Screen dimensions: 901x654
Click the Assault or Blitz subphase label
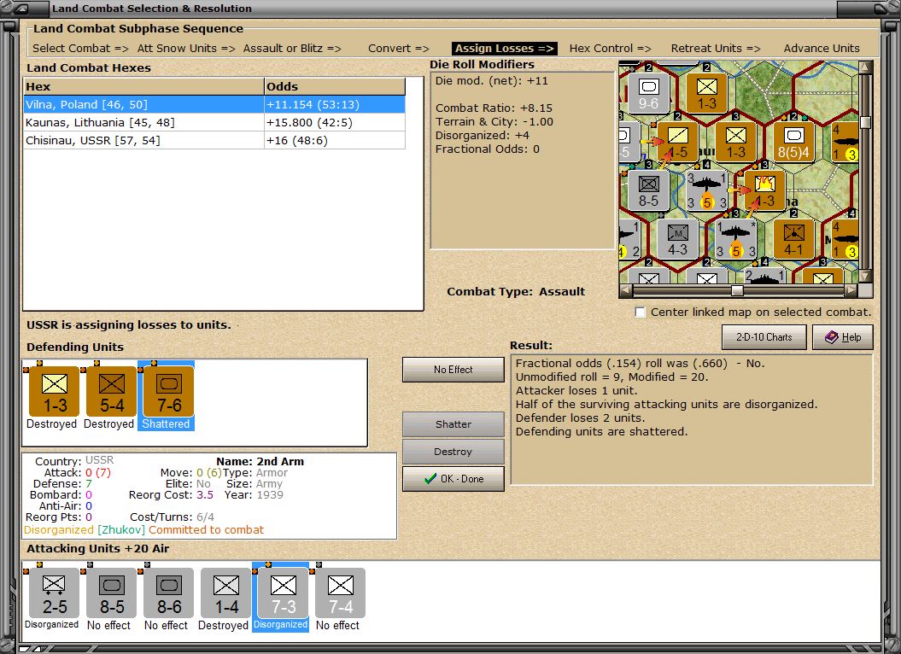[x=292, y=49]
